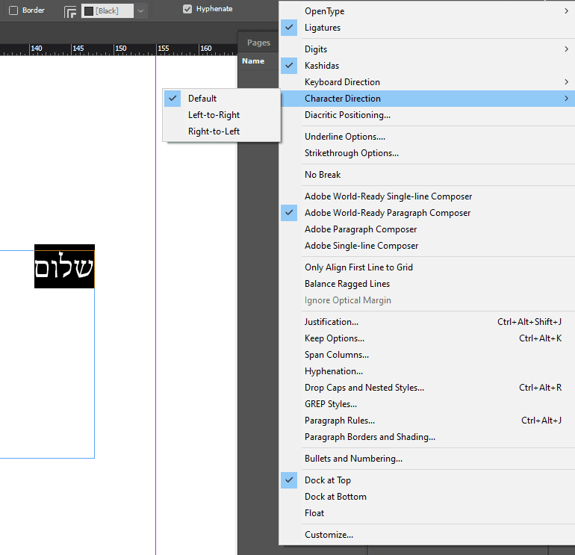Switch to the Pages panel tab
Screen dimensions: 575x555
click(258, 43)
